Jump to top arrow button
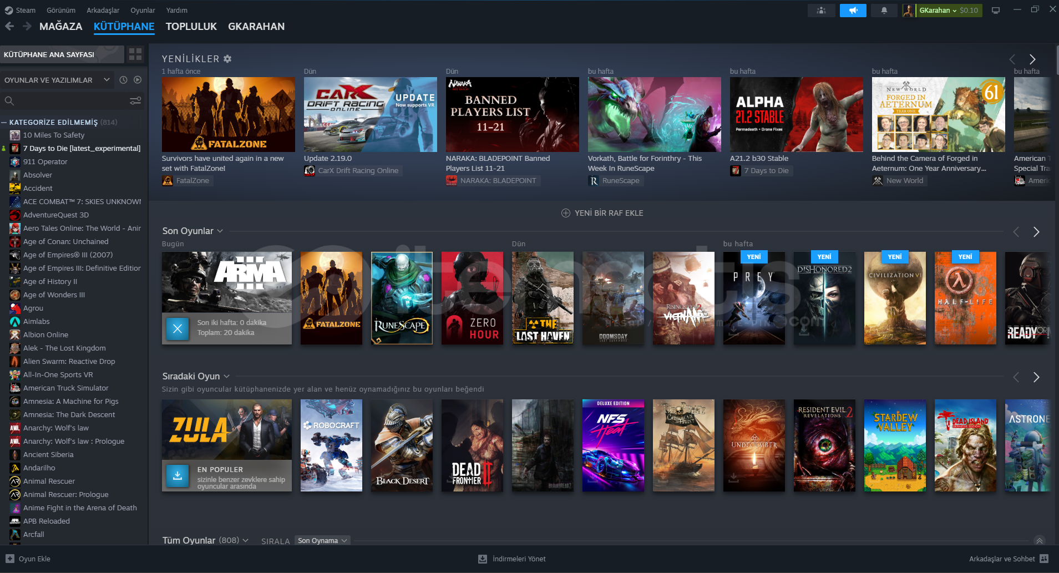Screen dimensions: 1059x573 click(1040, 540)
